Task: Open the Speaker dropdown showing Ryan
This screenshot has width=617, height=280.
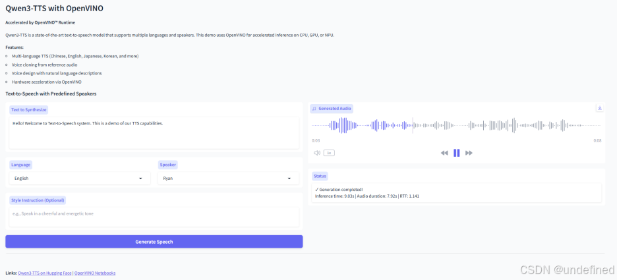Action: 228,178
